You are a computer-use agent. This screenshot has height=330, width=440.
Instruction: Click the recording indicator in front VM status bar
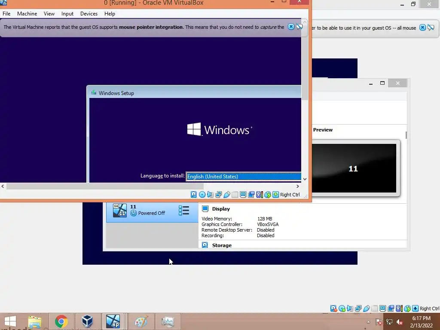coord(251,195)
